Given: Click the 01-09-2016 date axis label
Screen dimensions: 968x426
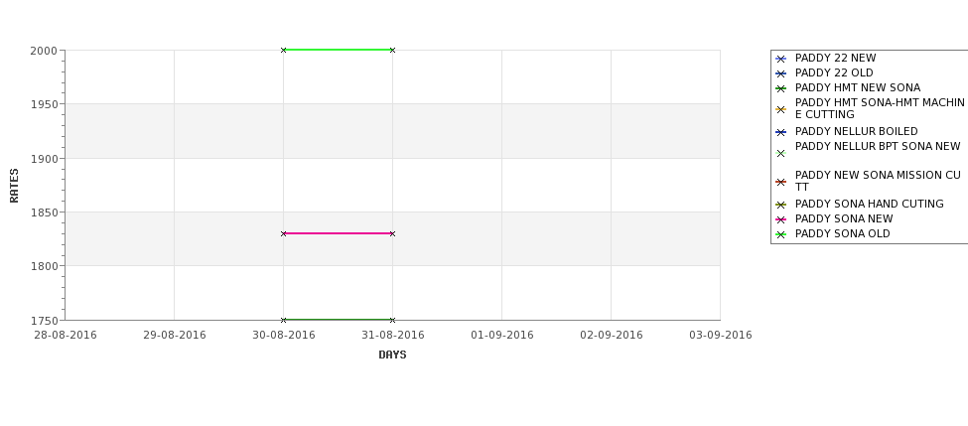Looking at the screenshot, I should tap(502, 336).
